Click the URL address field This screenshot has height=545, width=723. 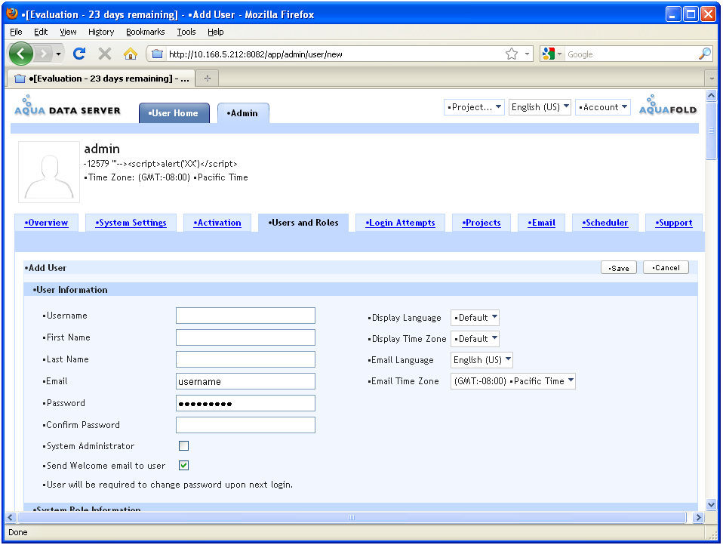pyautogui.click(x=334, y=54)
